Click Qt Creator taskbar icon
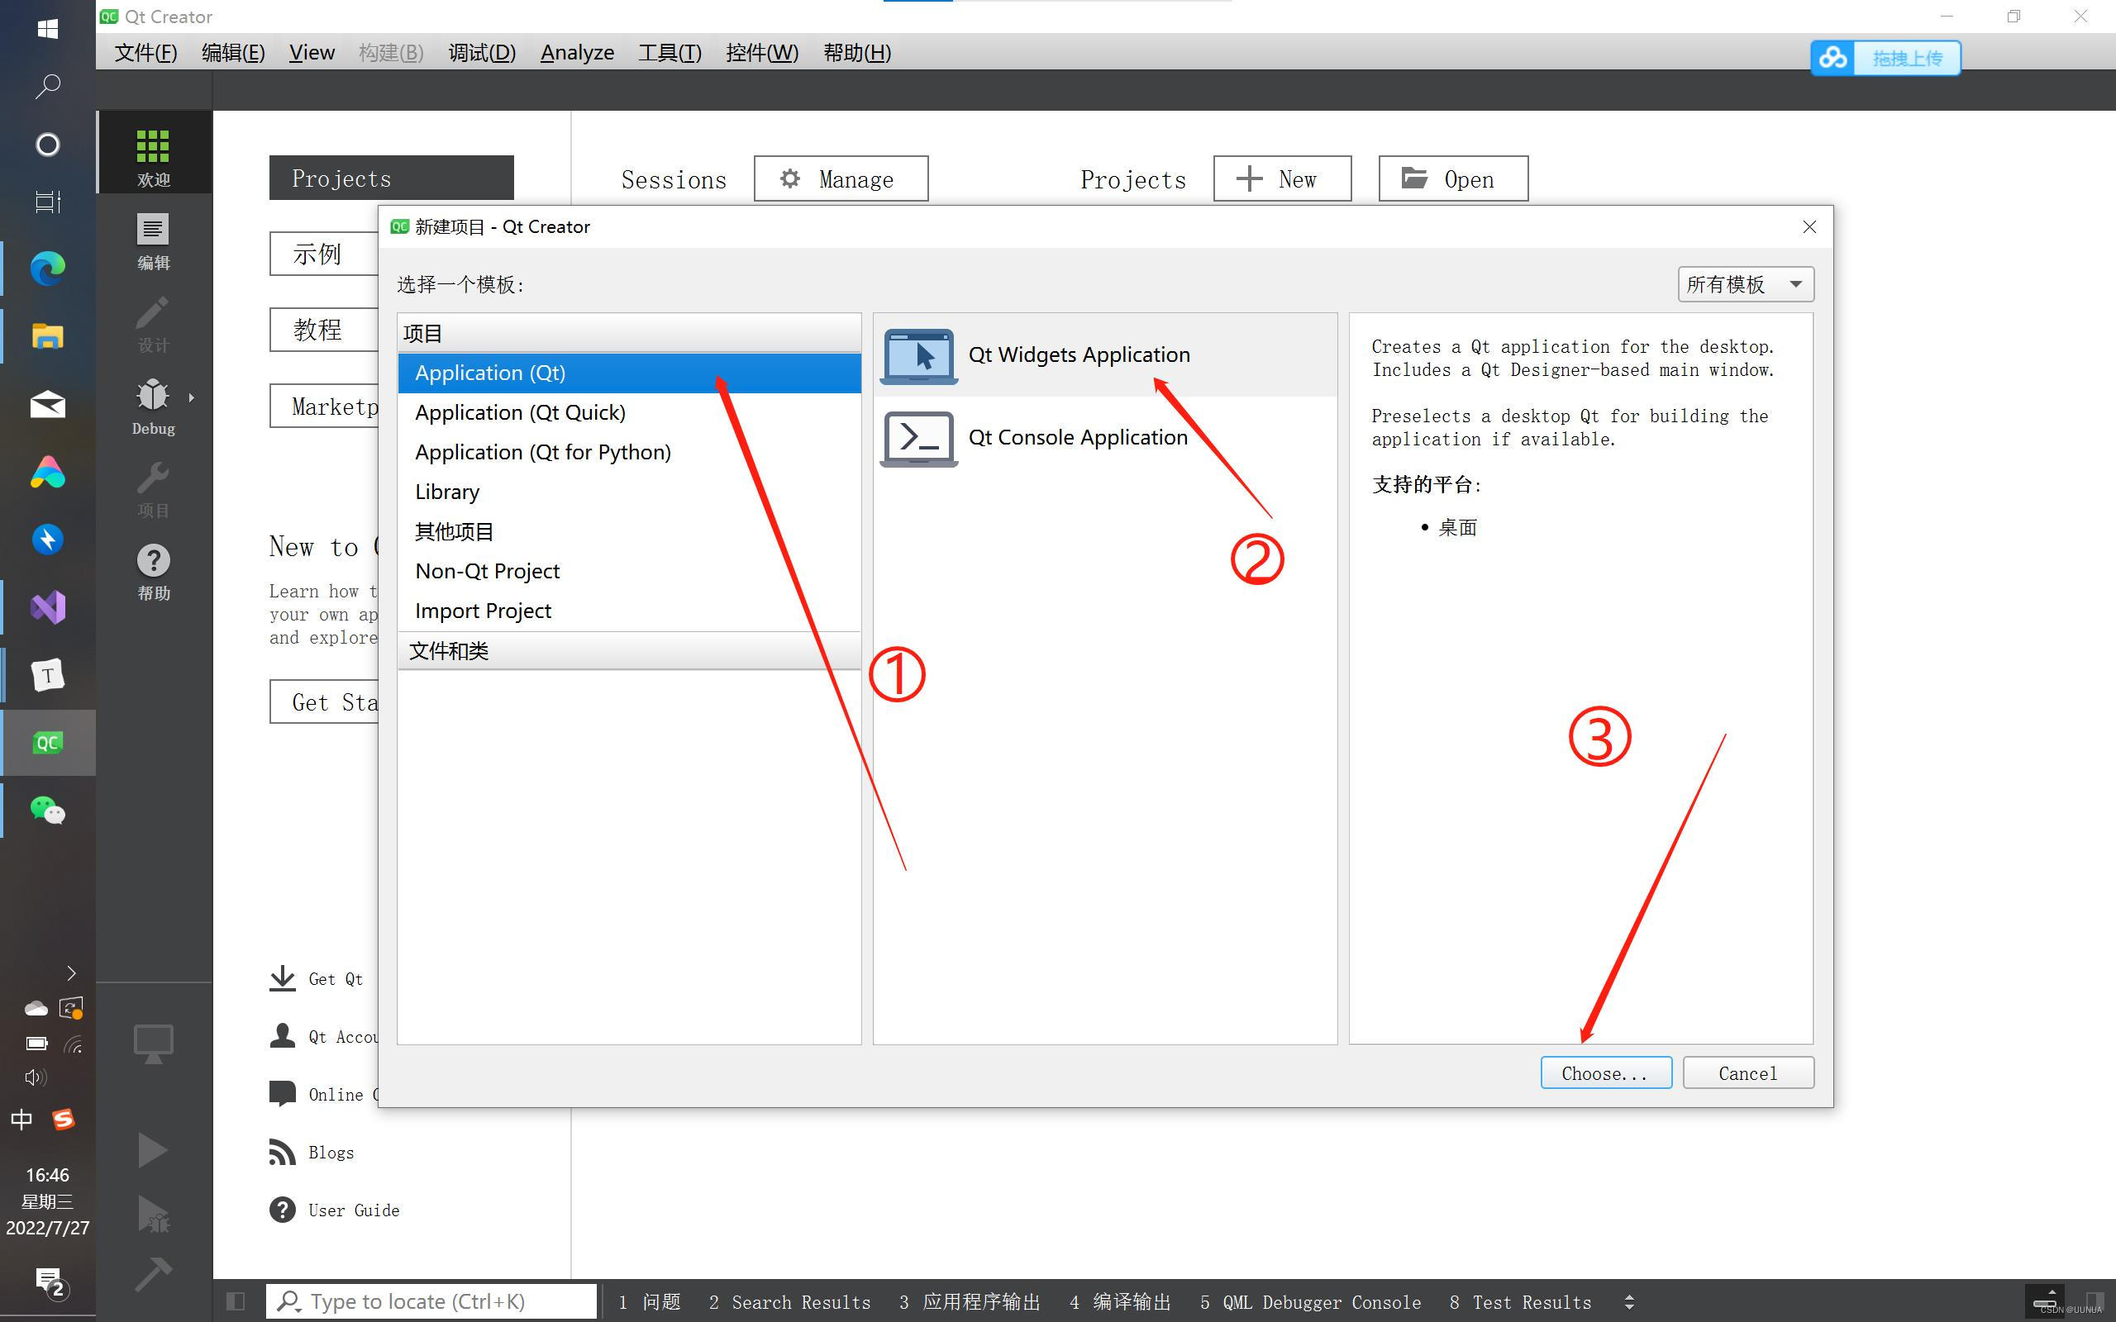This screenshot has width=2116, height=1322. [47, 742]
